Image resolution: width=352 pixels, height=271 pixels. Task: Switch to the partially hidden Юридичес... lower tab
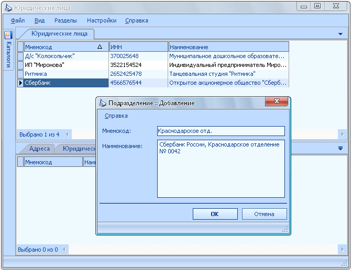79,149
